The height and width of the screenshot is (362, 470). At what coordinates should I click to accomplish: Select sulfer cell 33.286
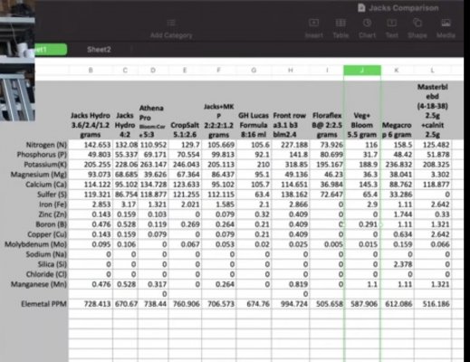tap(398, 195)
